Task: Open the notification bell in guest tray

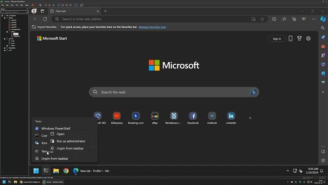Action: pyautogui.click(x=321, y=171)
